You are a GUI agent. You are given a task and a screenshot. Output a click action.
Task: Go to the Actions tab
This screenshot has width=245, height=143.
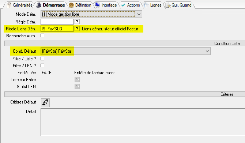[x=131, y=5]
